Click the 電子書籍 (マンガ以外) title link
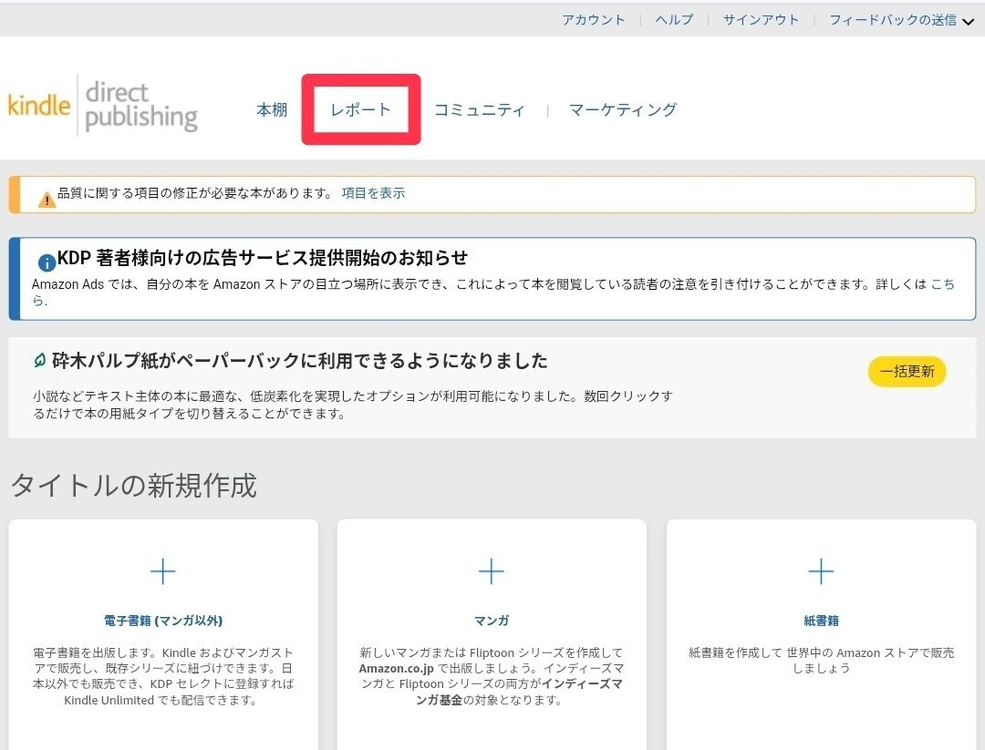Viewport: 985px width, 750px height. (x=163, y=621)
